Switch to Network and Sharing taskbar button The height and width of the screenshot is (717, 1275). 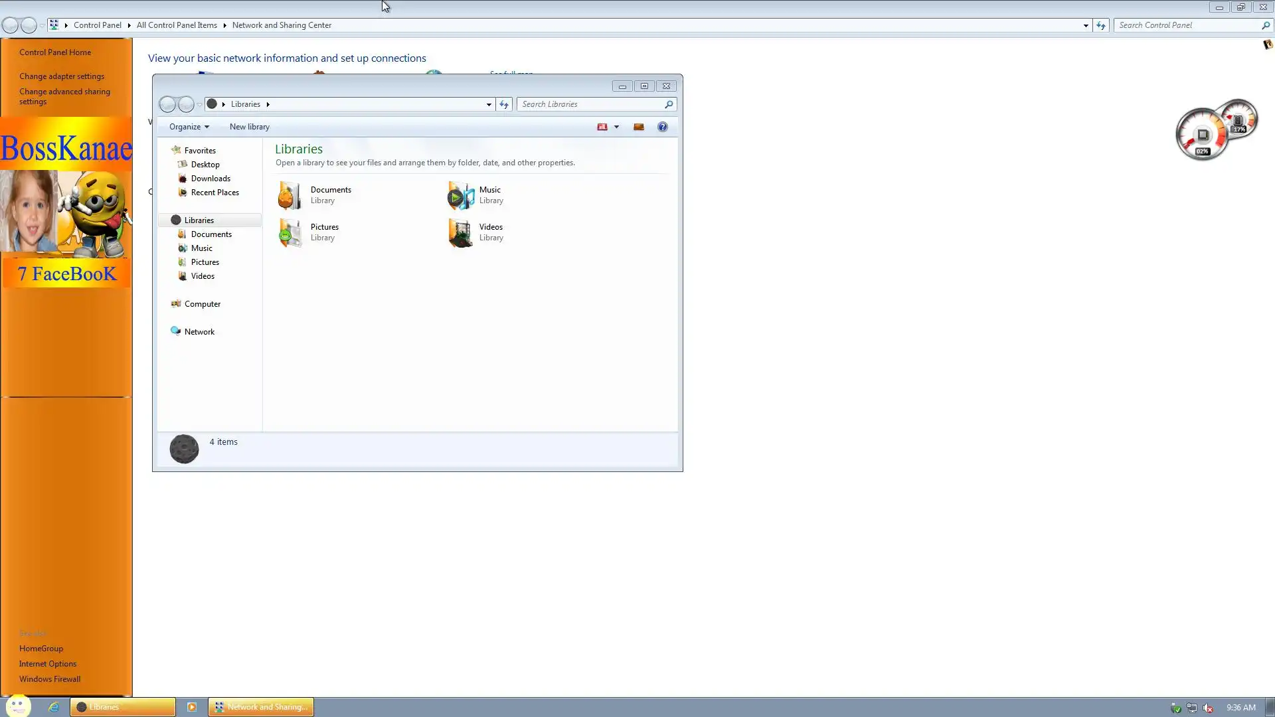coord(261,707)
